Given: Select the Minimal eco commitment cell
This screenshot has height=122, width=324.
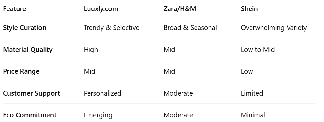Looking at the screenshot, I should (x=253, y=115).
